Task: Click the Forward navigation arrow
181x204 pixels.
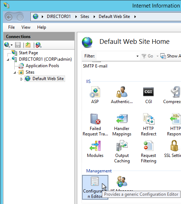Action: 20,17
